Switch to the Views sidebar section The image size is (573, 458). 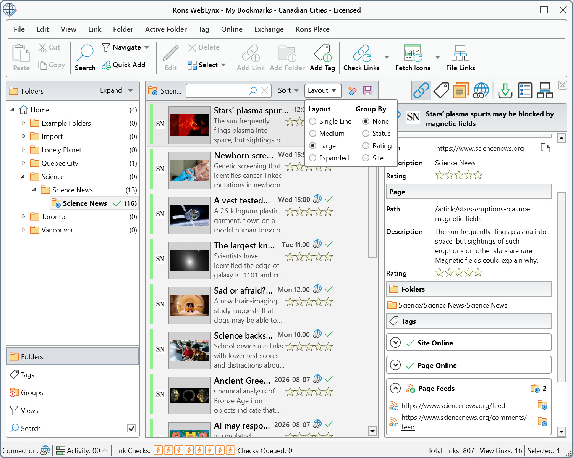[73, 410]
